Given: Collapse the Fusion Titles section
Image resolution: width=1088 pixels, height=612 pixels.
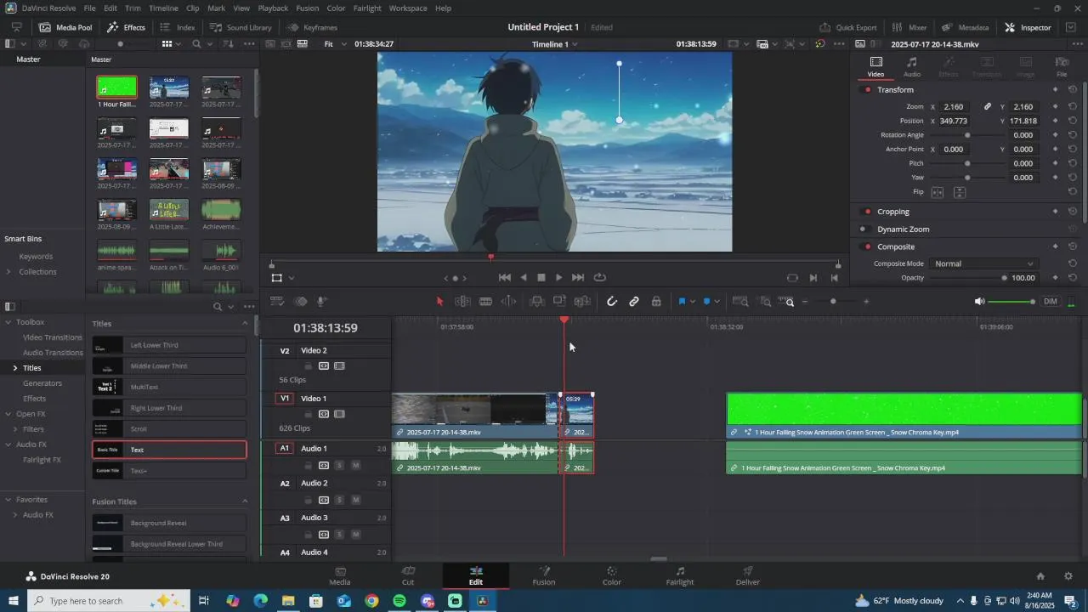Looking at the screenshot, I should (x=245, y=501).
